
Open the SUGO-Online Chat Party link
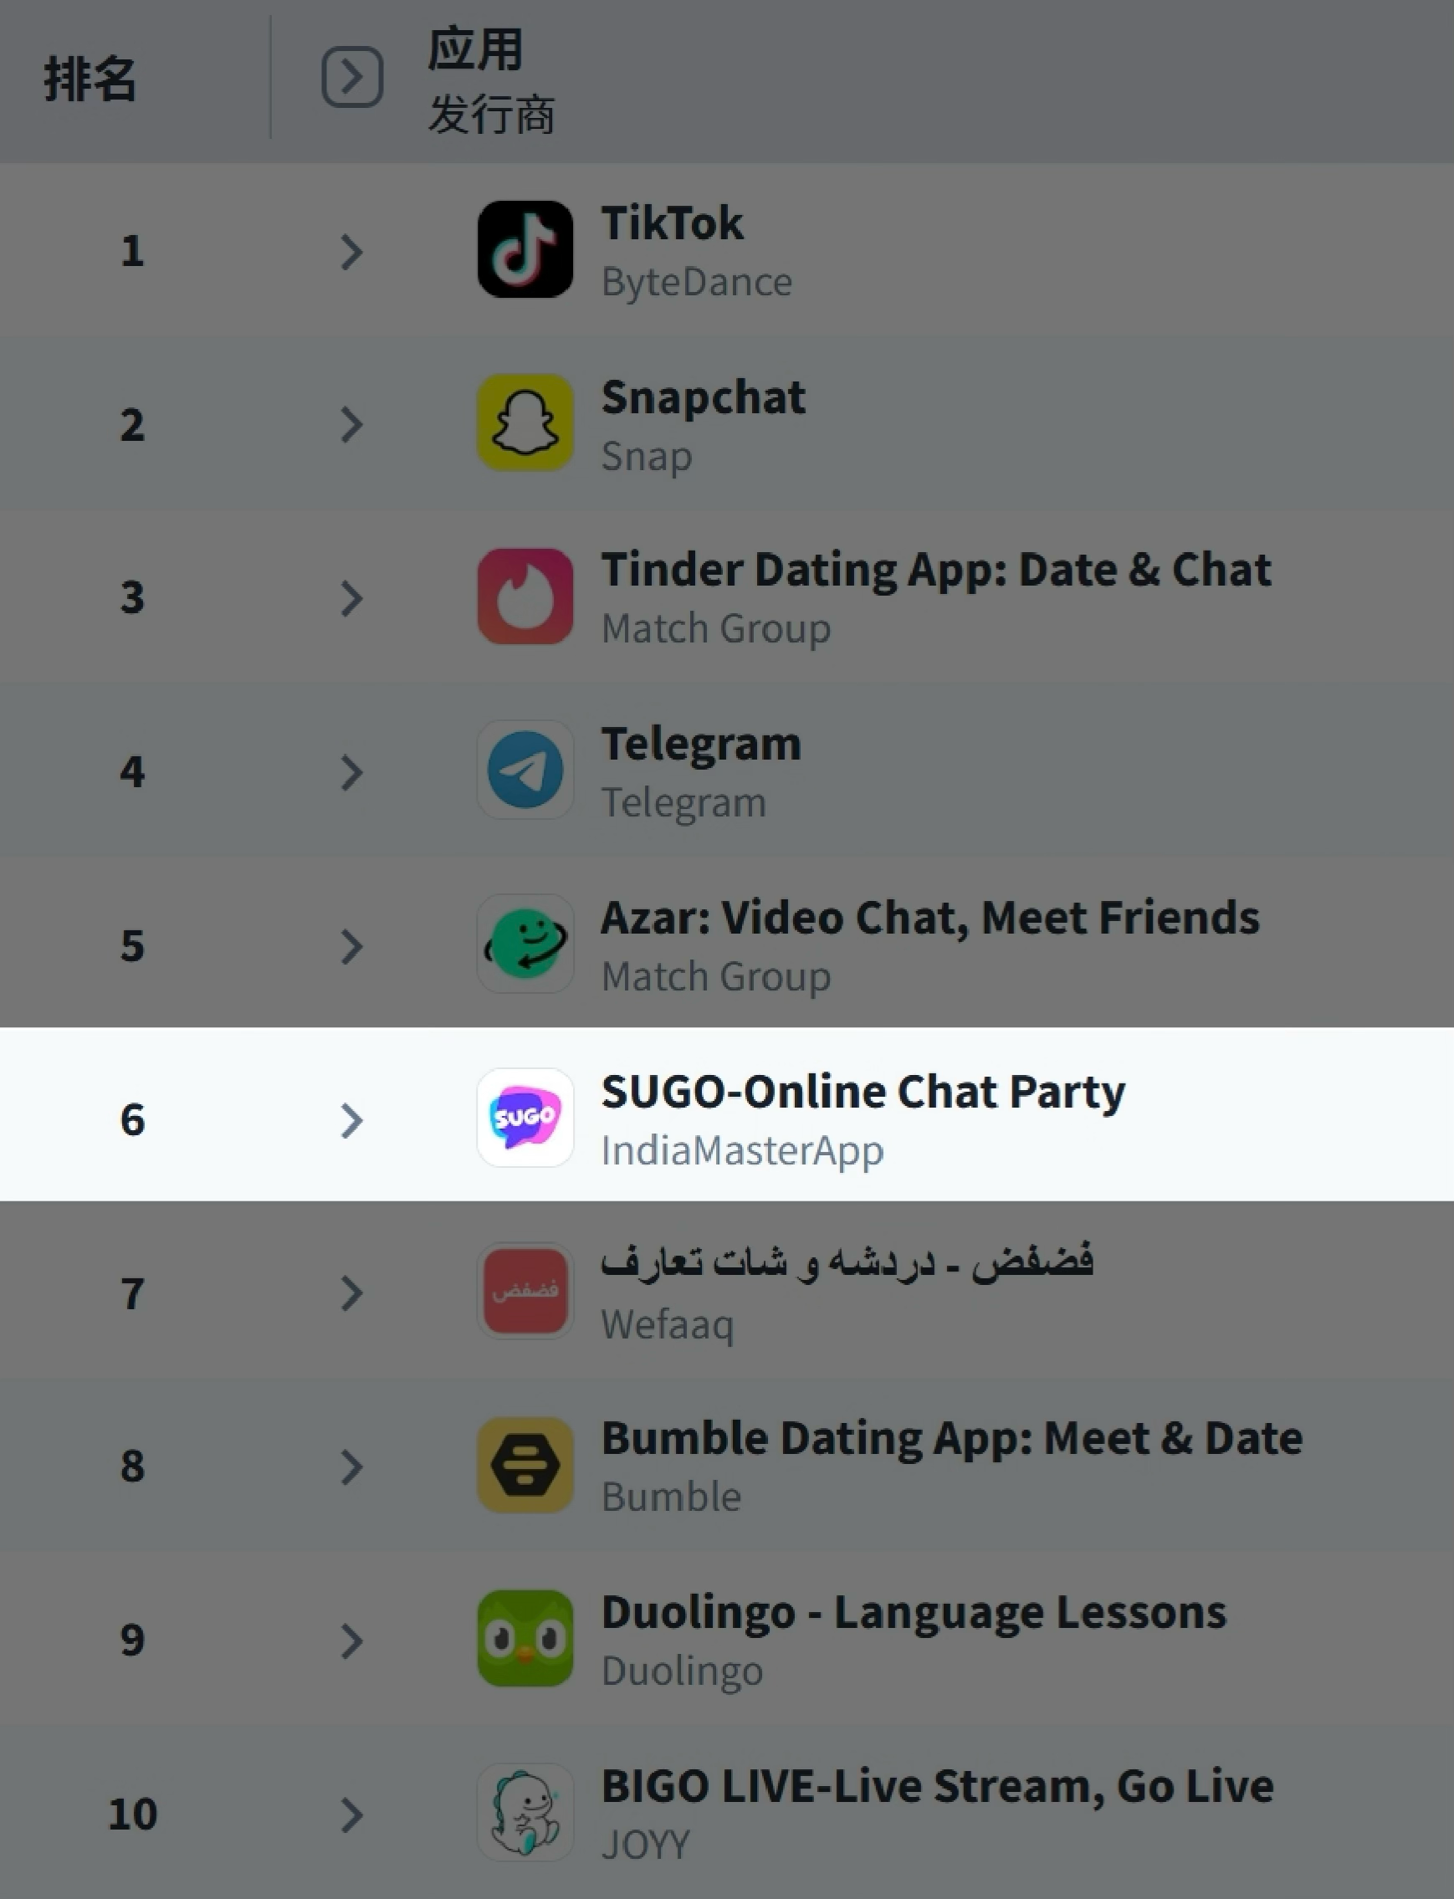863,1092
